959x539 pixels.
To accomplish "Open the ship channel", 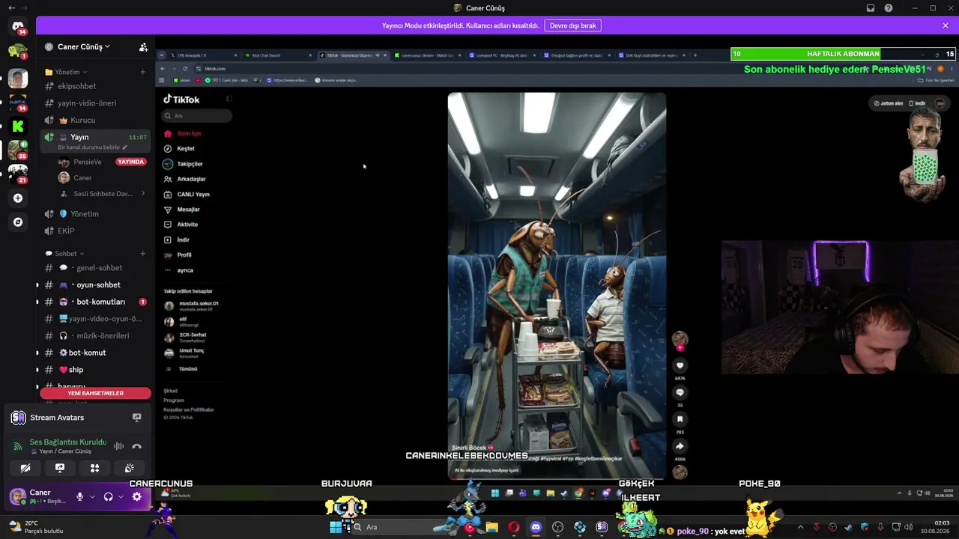I will coord(95,370).
